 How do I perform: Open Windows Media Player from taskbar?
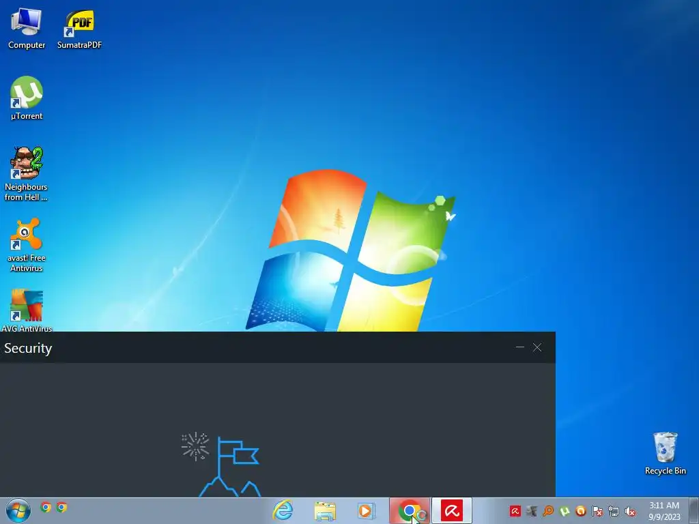(x=366, y=510)
